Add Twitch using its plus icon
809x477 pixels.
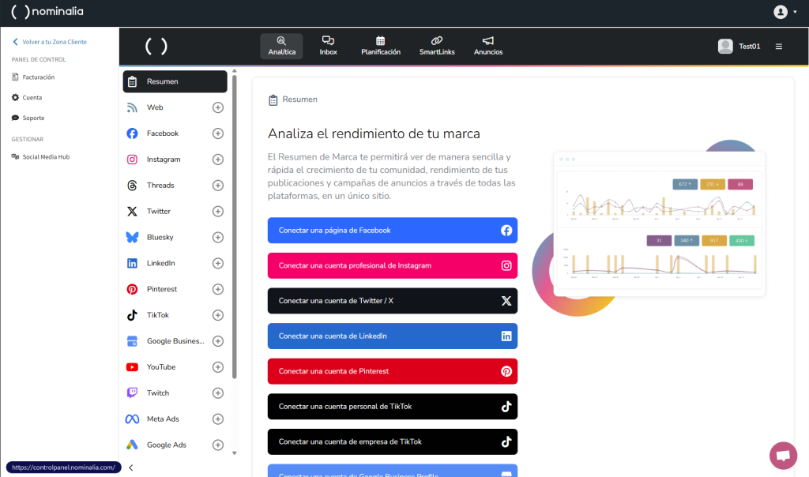click(x=218, y=393)
